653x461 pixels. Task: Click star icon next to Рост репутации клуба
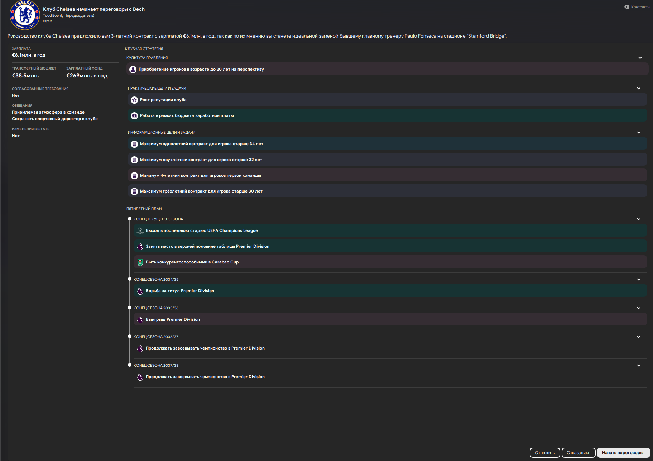(134, 100)
